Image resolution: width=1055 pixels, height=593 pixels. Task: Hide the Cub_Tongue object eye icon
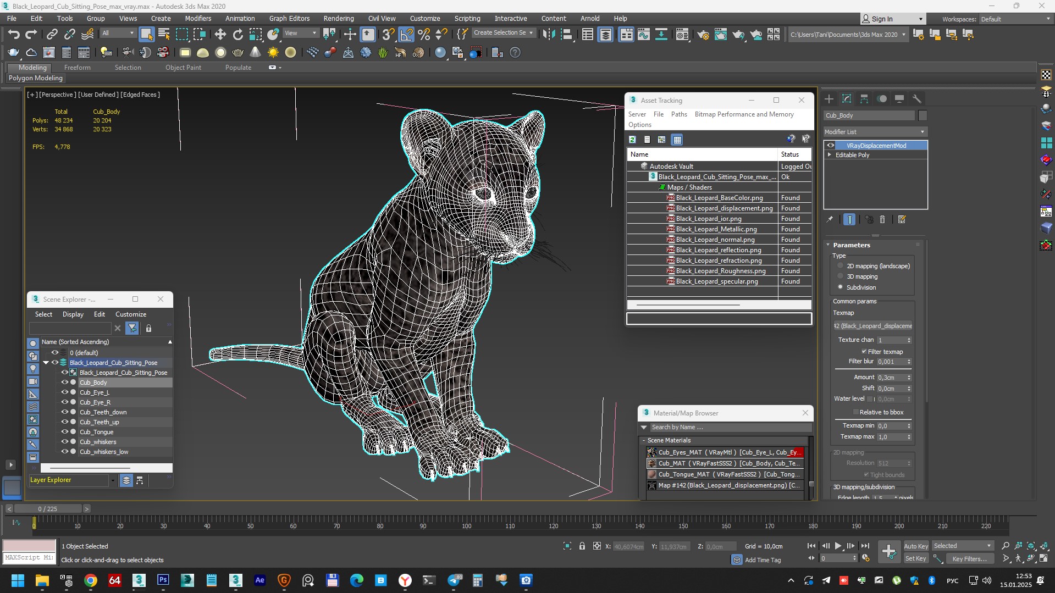click(65, 432)
